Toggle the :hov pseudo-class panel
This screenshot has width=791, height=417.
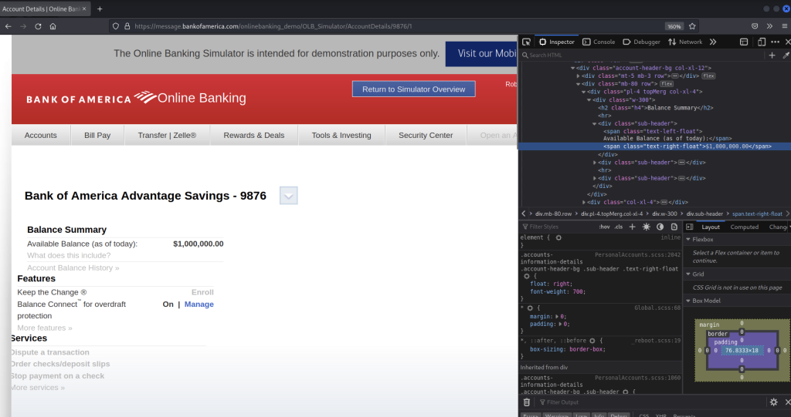point(603,227)
